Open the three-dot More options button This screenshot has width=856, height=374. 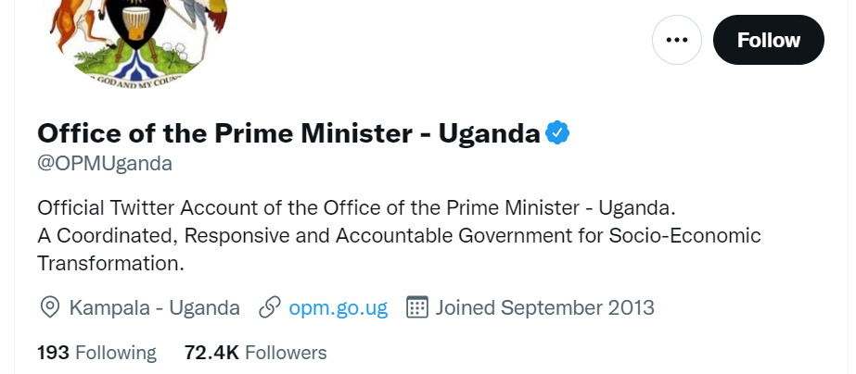[x=677, y=40]
